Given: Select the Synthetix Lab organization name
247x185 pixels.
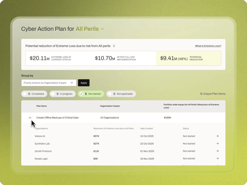Looking at the screenshot, I should [x=42, y=144].
